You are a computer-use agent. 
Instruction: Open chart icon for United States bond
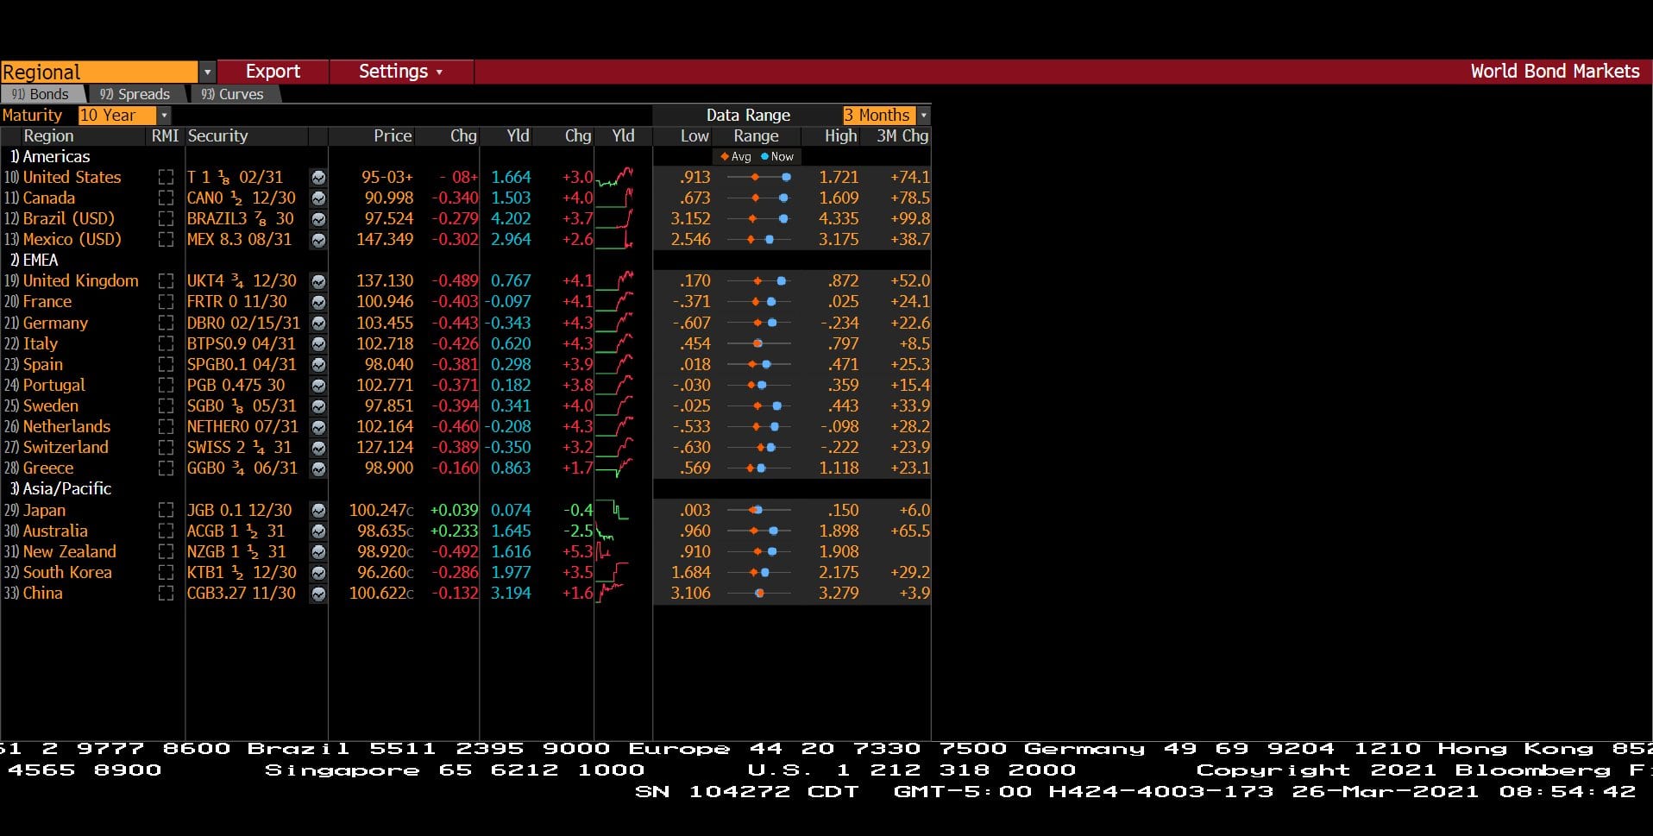318,177
